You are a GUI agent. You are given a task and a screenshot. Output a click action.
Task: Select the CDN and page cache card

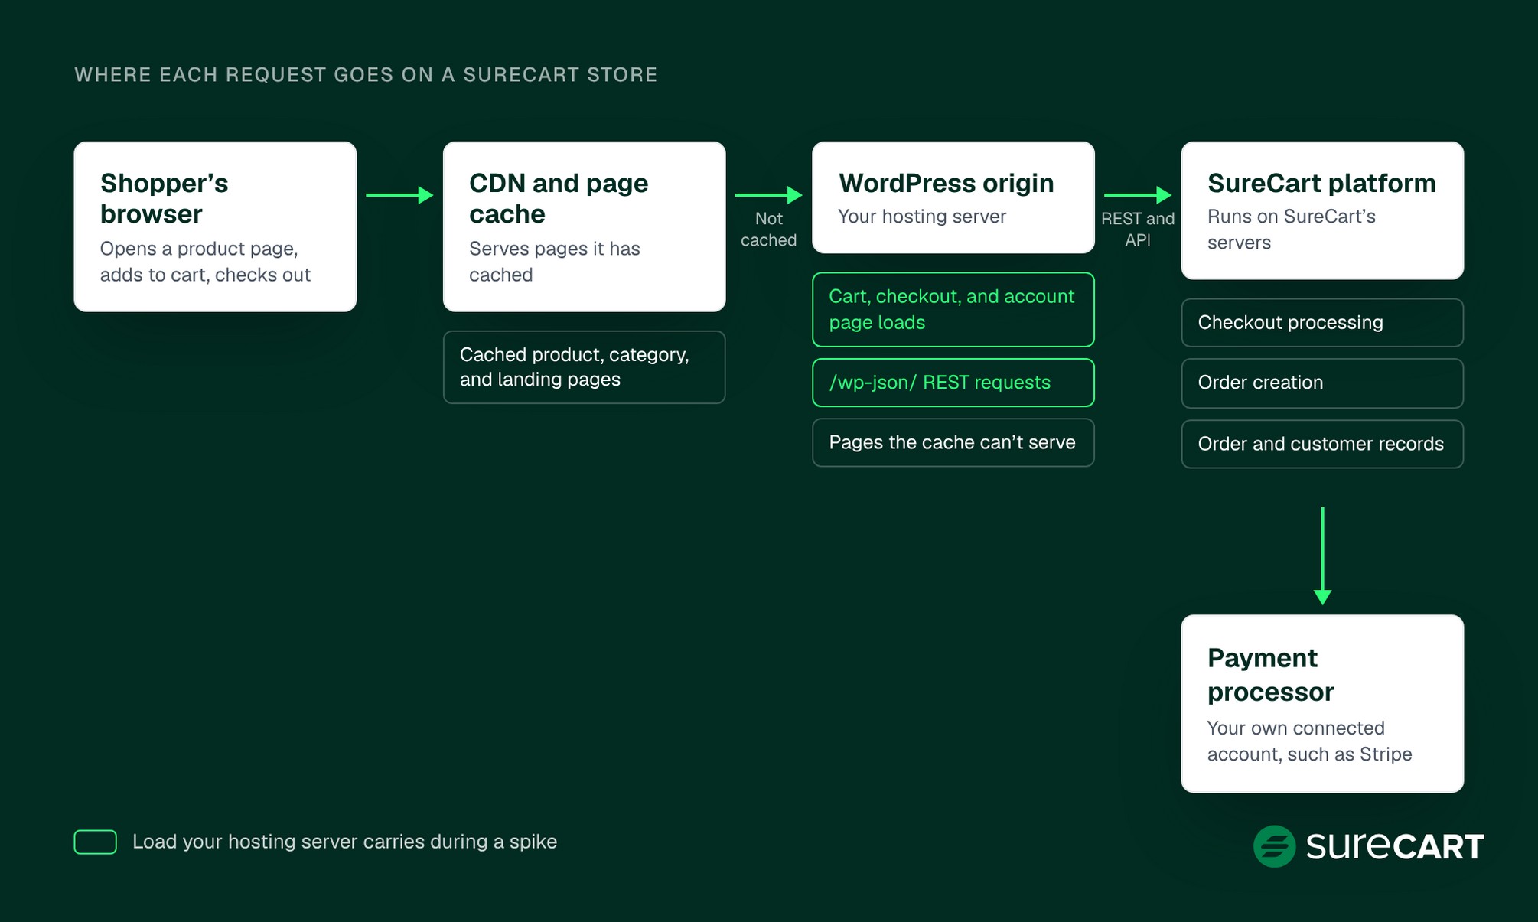(584, 226)
